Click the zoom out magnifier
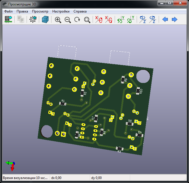189x183 pixels. (x=68, y=20)
